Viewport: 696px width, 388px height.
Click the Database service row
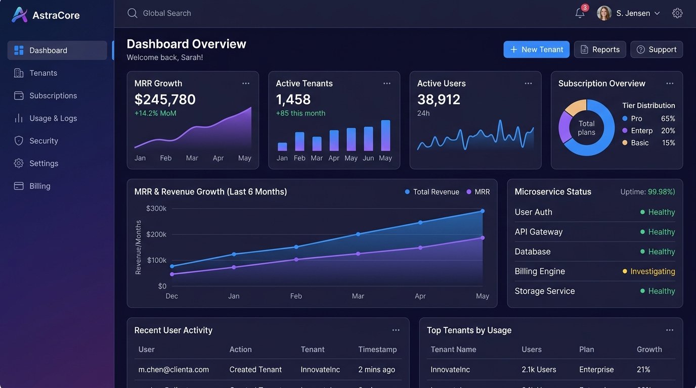click(595, 252)
